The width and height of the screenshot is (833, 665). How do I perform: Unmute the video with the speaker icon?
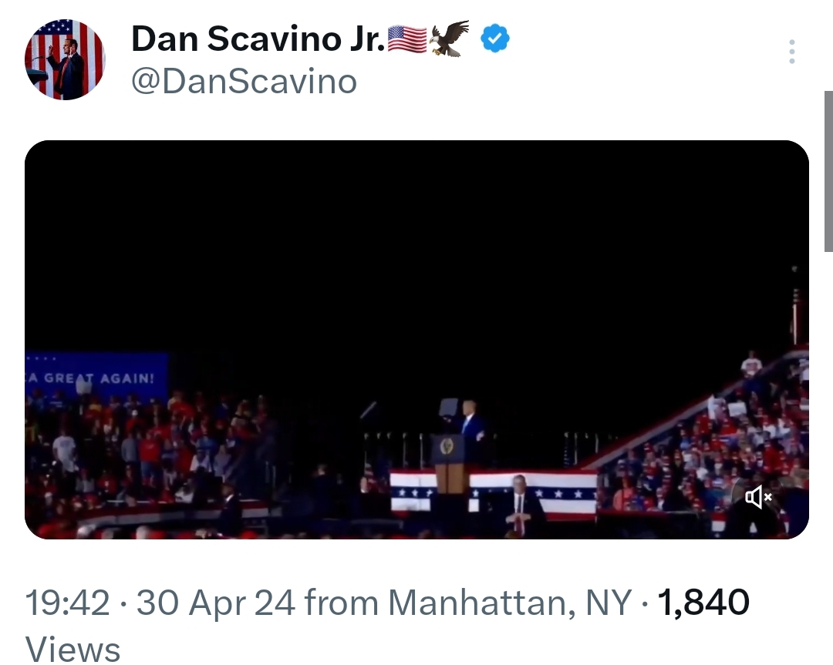point(758,497)
